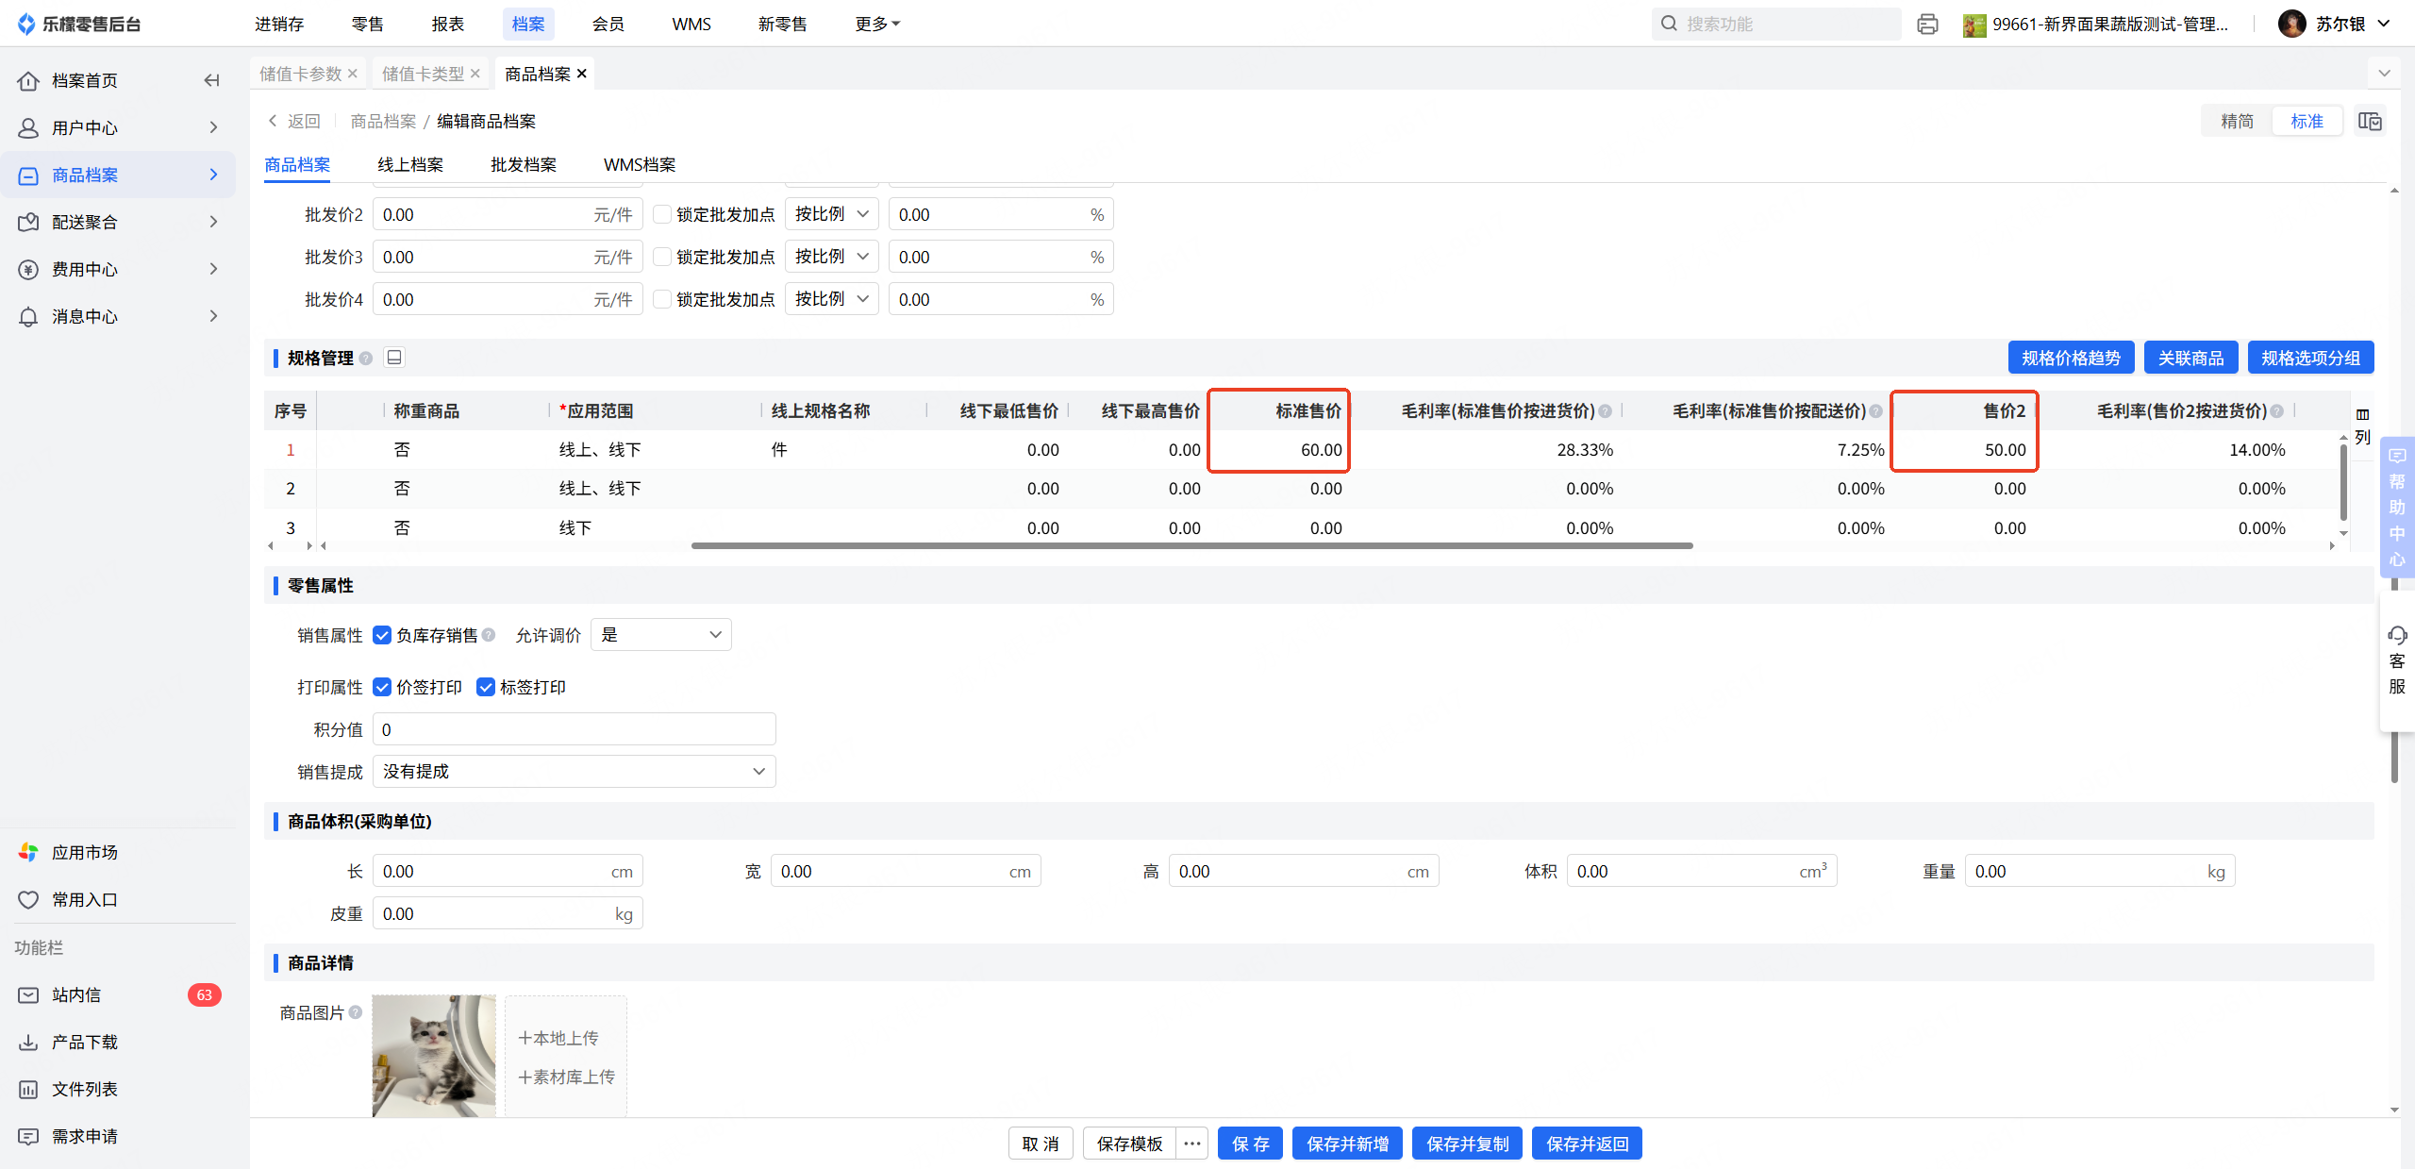
Task: Click the 客服 headset icon
Action: 2397,635
